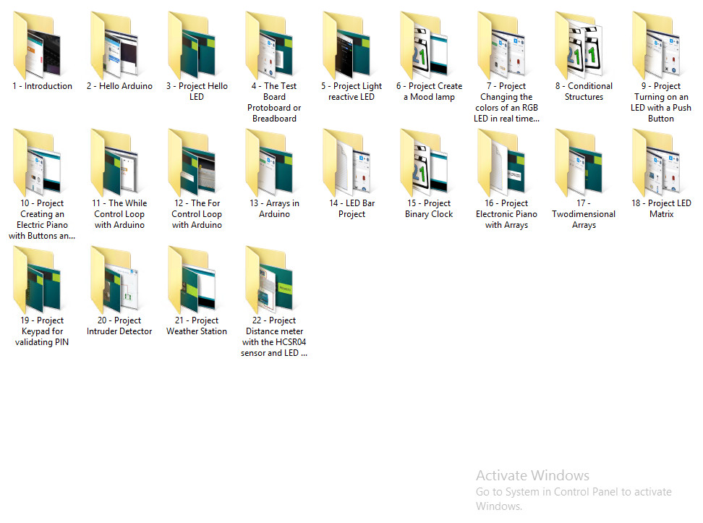Click '7 - Project Changing the colors' folder icon
Image resolution: width=703 pixels, height=523 pixels.
point(501,46)
